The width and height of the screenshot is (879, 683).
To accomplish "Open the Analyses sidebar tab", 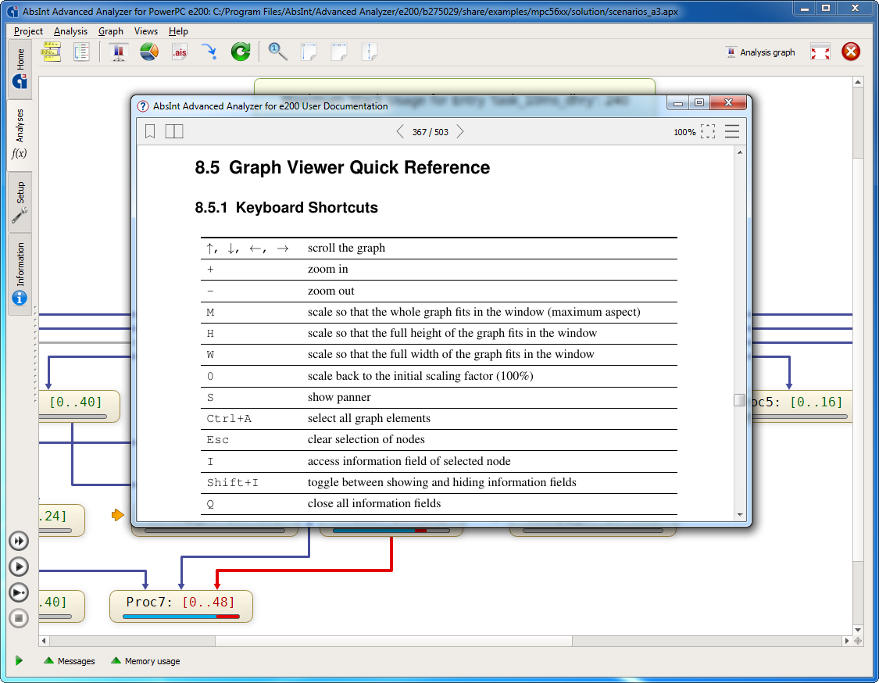I will pos(20,134).
